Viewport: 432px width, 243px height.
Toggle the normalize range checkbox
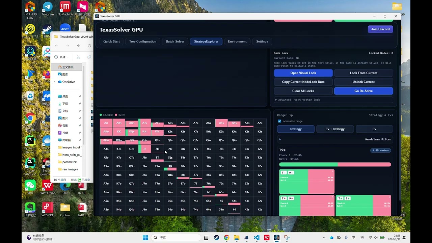279,121
